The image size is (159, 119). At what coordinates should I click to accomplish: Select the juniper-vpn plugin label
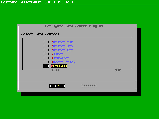62,50
